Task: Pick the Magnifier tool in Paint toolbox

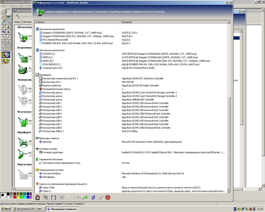Action: [9, 21]
